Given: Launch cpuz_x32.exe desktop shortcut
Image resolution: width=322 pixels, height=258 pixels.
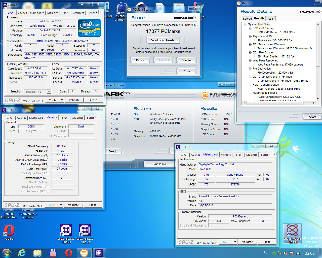Looking at the screenshot, I should click(x=66, y=233).
